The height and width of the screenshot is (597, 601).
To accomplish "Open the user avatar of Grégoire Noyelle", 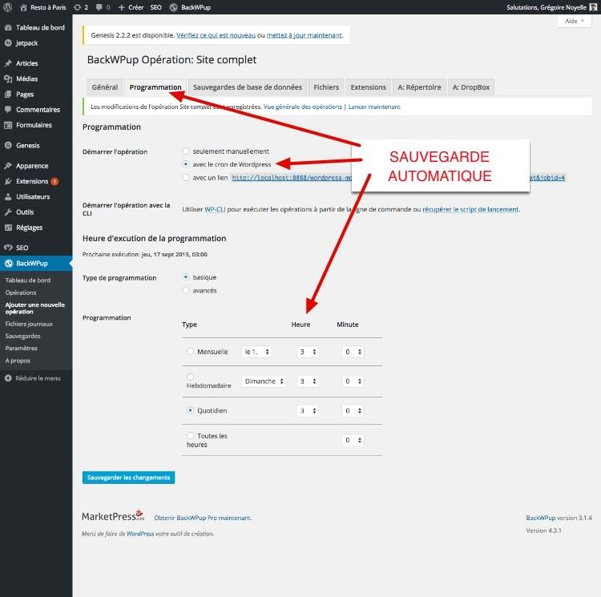I will click(593, 7).
